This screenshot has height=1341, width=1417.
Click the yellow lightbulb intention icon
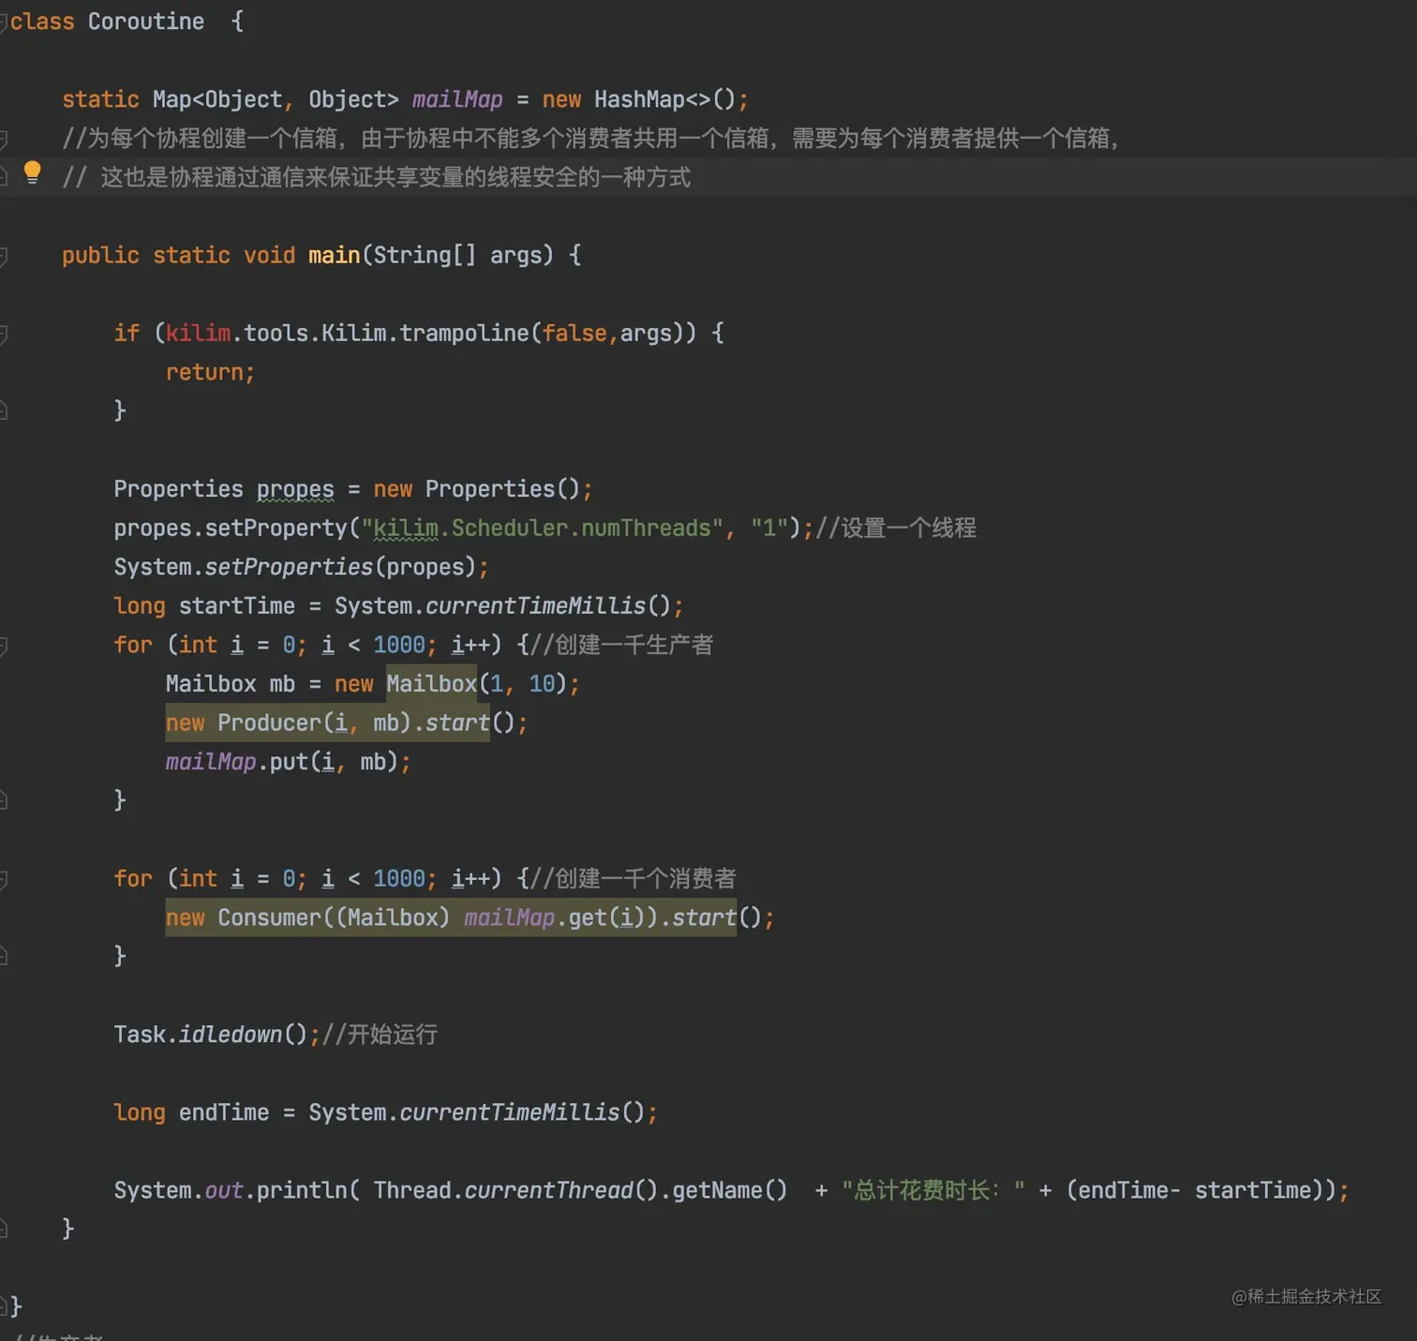pyautogui.click(x=32, y=172)
